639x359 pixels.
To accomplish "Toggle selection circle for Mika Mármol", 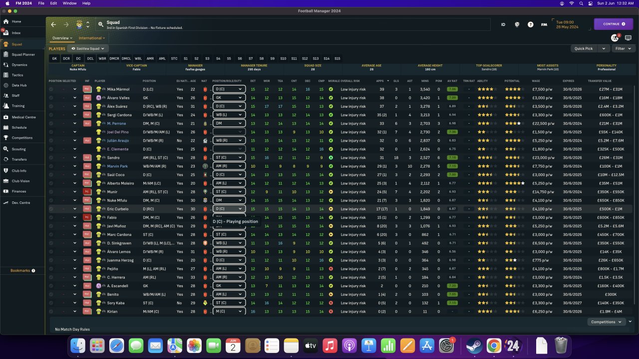I will pos(51,89).
